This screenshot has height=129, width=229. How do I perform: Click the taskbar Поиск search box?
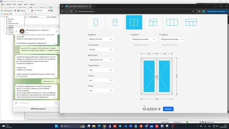(x=72, y=126)
